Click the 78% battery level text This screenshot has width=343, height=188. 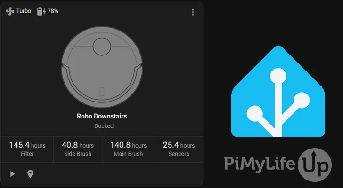click(x=53, y=11)
